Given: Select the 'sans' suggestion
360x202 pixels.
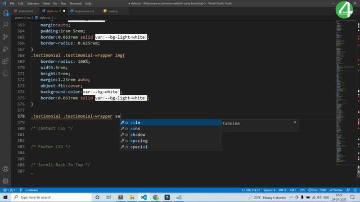Looking at the screenshot, I should point(170,128).
